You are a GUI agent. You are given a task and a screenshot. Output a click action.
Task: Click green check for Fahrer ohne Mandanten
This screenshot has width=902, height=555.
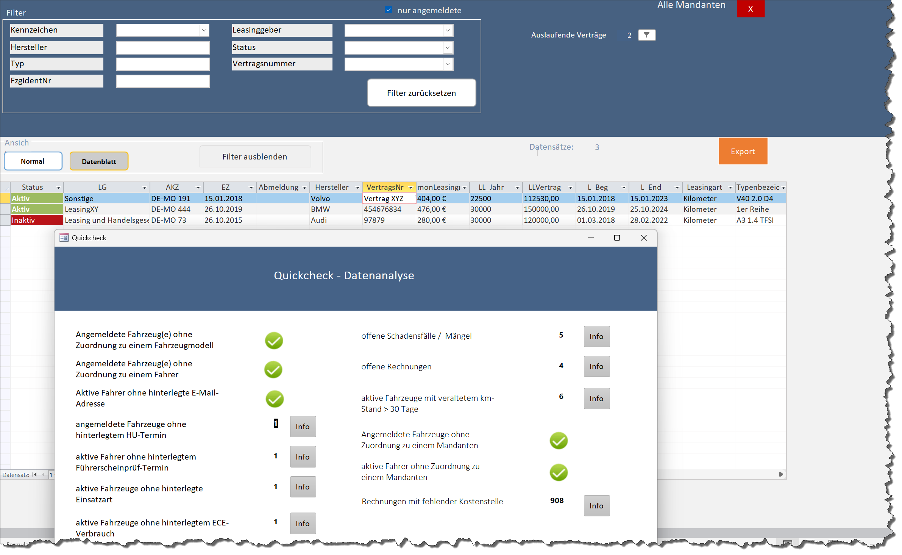coord(559,472)
